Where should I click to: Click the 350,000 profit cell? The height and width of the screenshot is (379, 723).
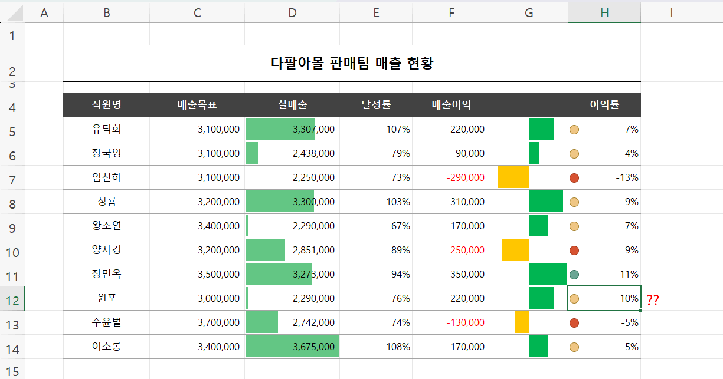pos(451,274)
